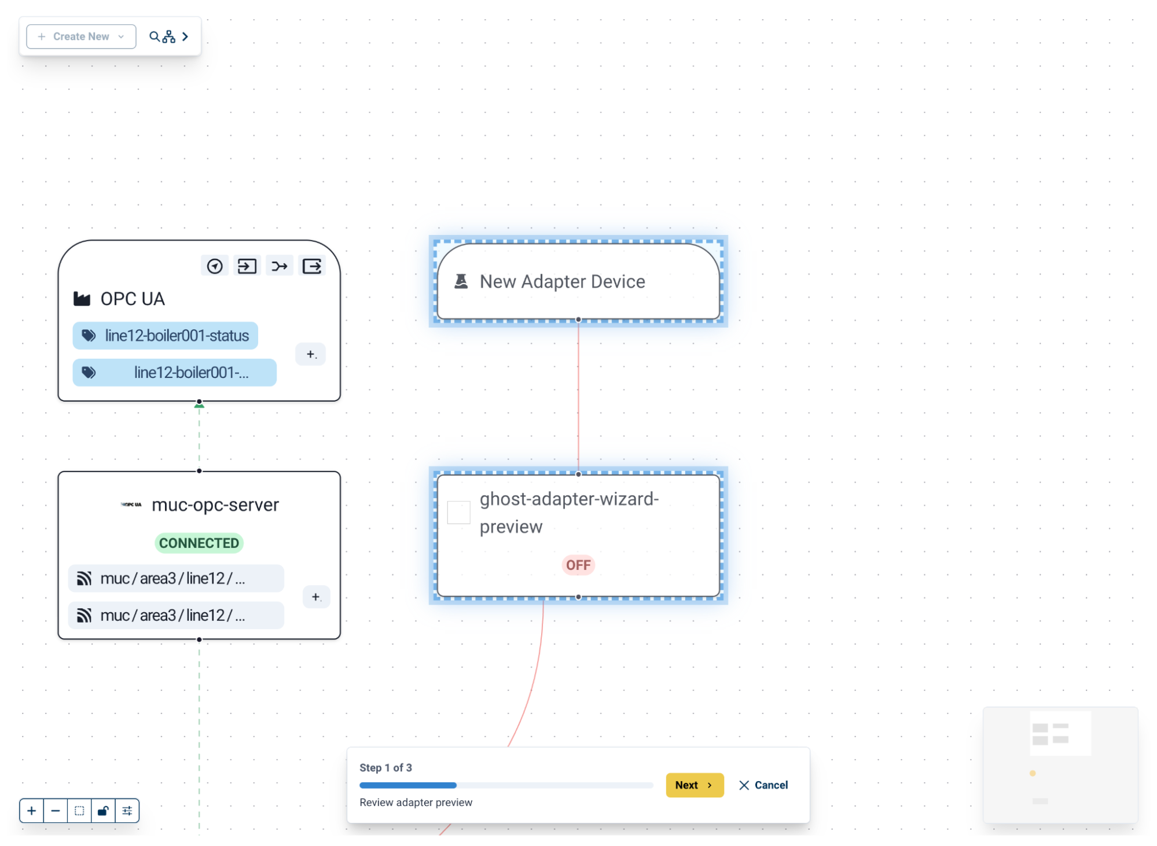Open the Create New dropdown
The height and width of the screenshot is (846, 1157).
tap(81, 36)
